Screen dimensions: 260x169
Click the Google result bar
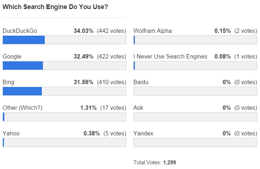coord(64,66)
